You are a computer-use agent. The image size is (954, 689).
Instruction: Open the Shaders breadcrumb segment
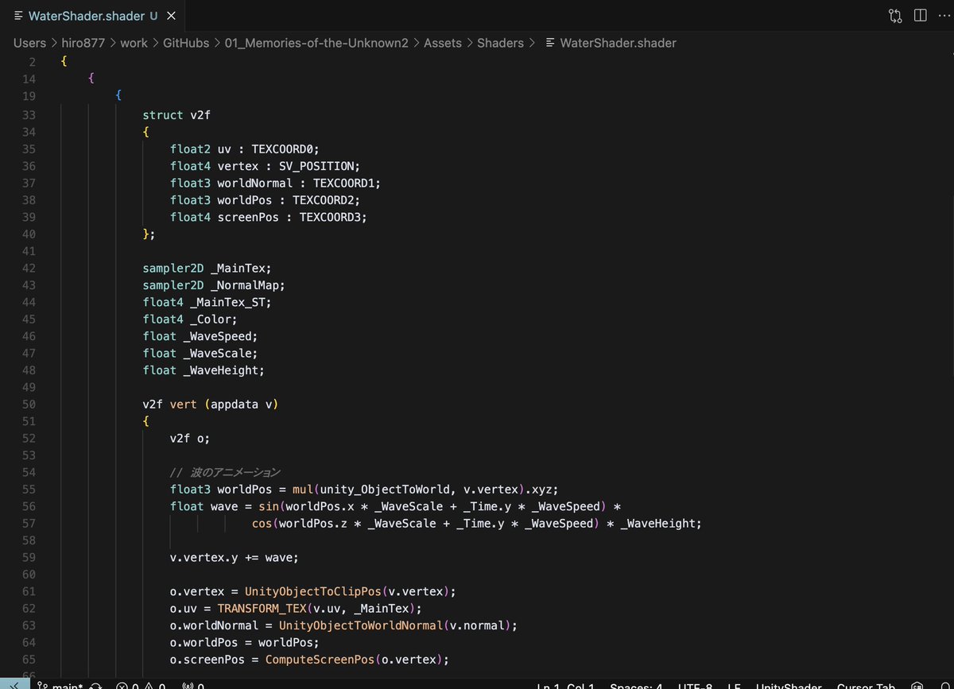(x=500, y=43)
